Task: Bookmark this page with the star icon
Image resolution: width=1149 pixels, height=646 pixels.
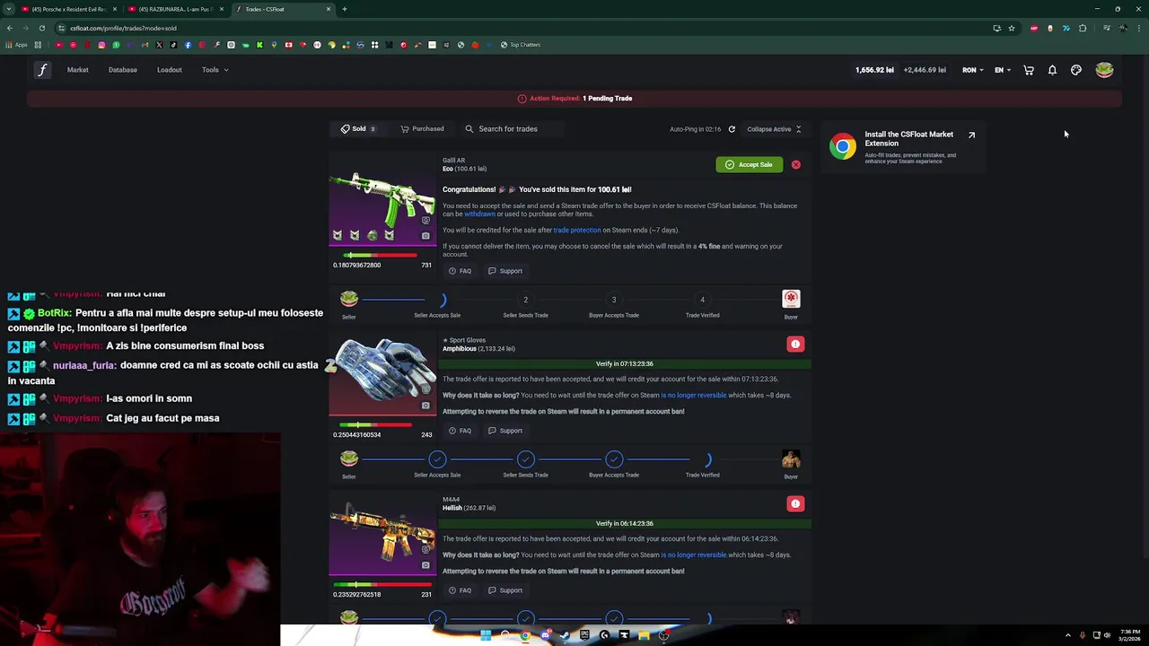Action: pyautogui.click(x=1012, y=28)
